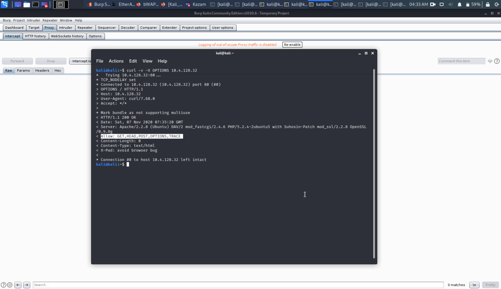Open the WebSockets history sub-tab
The height and width of the screenshot is (289, 501).
click(x=67, y=36)
